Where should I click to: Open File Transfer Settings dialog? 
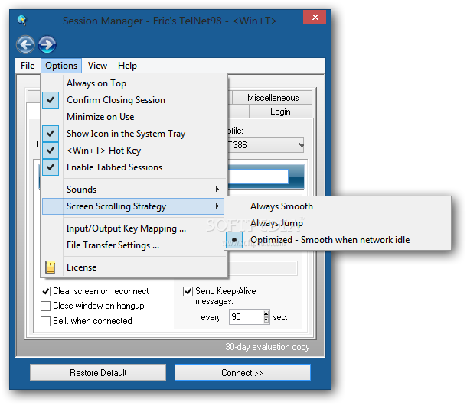pyautogui.click(x=134, y=245)
